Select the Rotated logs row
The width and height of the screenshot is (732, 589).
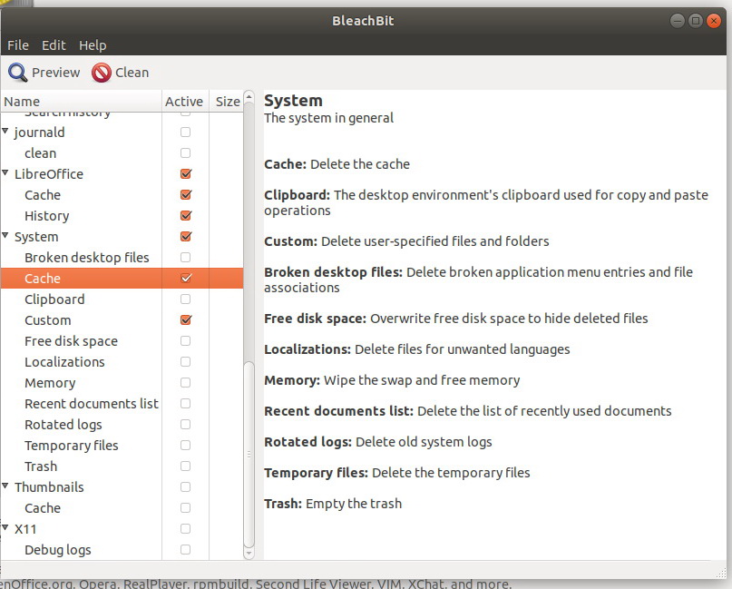pyautogui.click(x=122, y=424)
